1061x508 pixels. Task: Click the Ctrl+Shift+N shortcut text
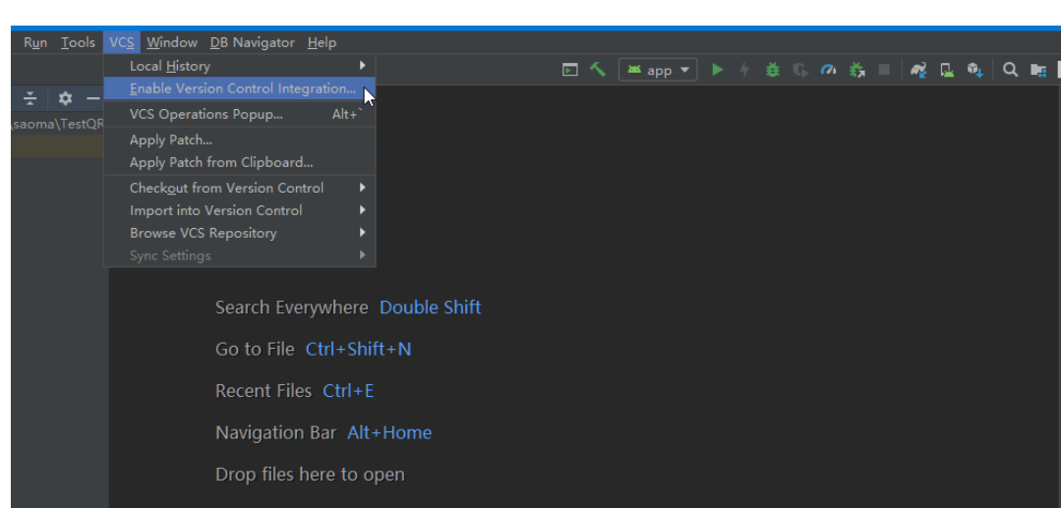pos(358,349)
